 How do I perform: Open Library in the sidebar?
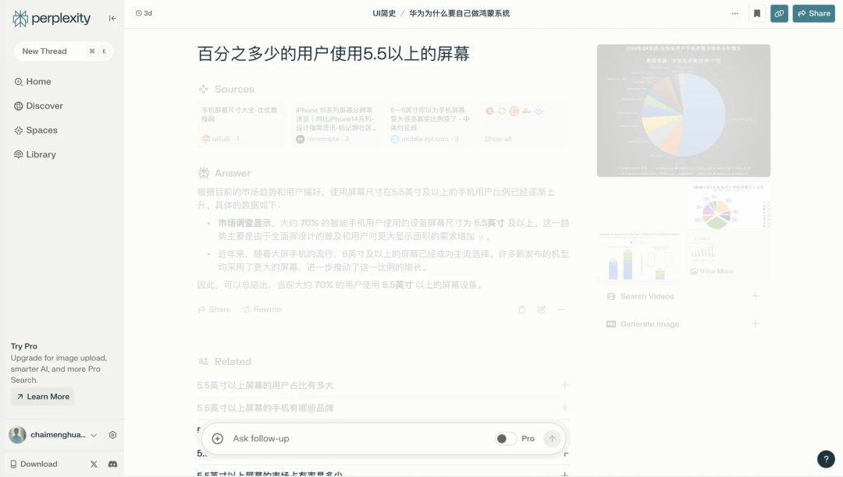coord(35,154)
